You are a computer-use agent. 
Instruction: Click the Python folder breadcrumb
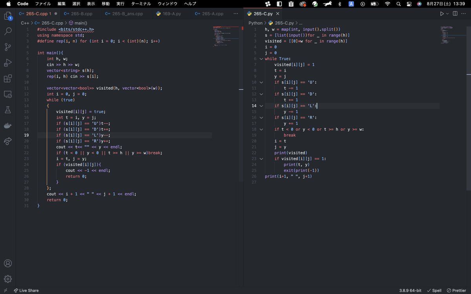(256, 23)
